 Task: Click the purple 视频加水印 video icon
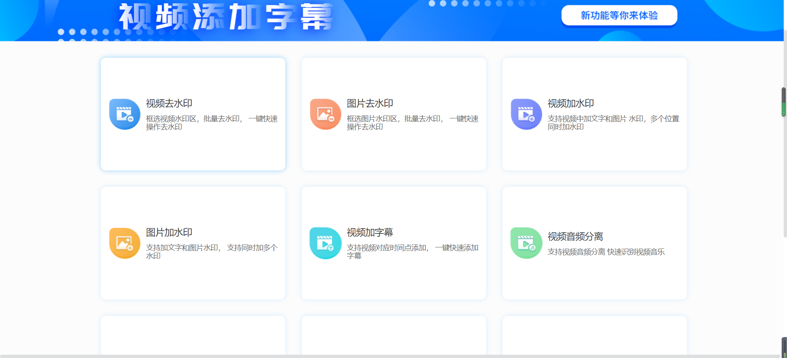526,114
